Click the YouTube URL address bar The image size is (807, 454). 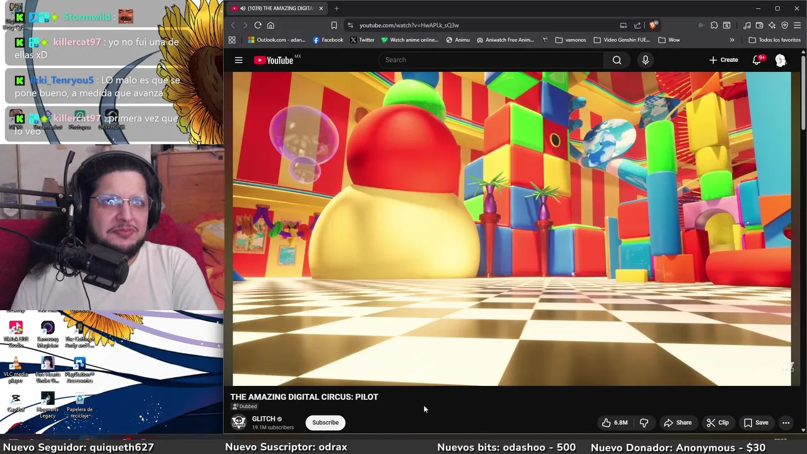409,25
